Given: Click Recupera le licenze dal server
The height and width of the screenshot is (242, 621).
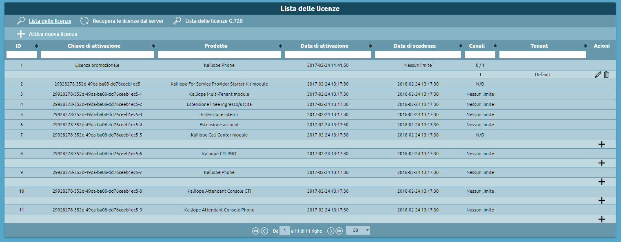Looking at the screenshot, I should click(128, 21).
